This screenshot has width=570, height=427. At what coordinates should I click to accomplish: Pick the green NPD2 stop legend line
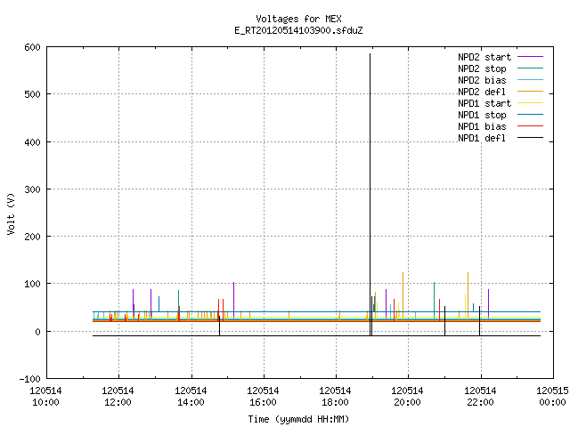coord(530,68)
